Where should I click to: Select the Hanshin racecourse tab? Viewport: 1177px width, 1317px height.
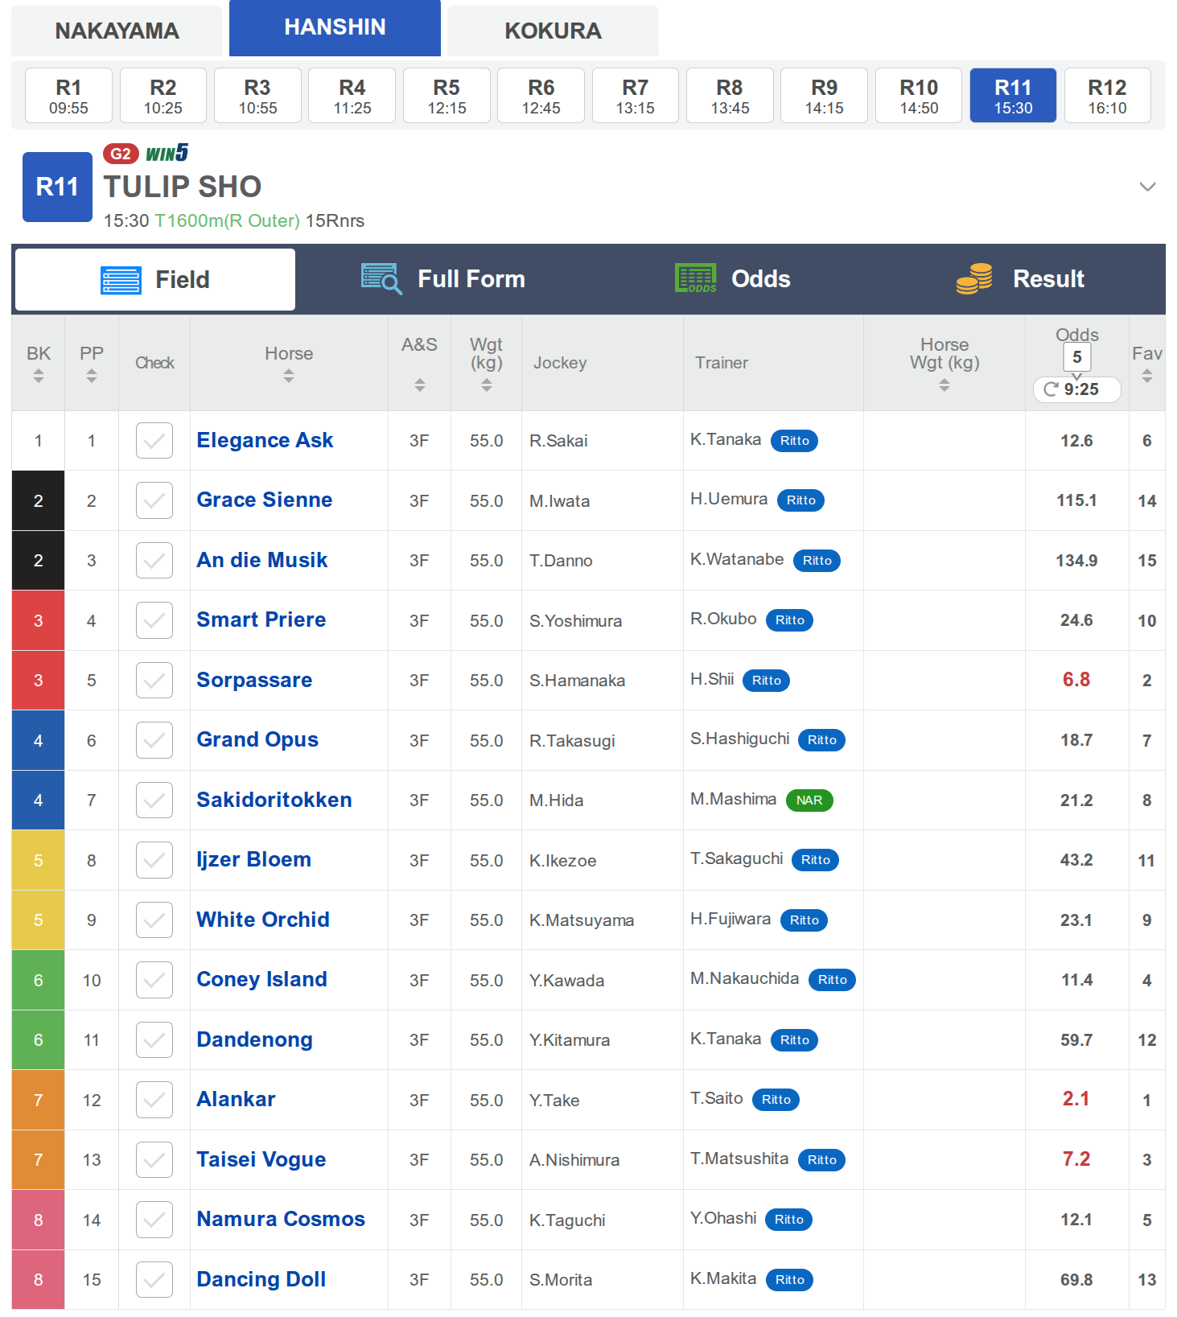point(335,27)
